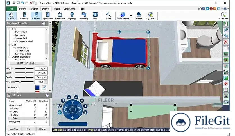235x136 pixels.
Task: Collapse the Cribs tree node
Action: (10, 45)
